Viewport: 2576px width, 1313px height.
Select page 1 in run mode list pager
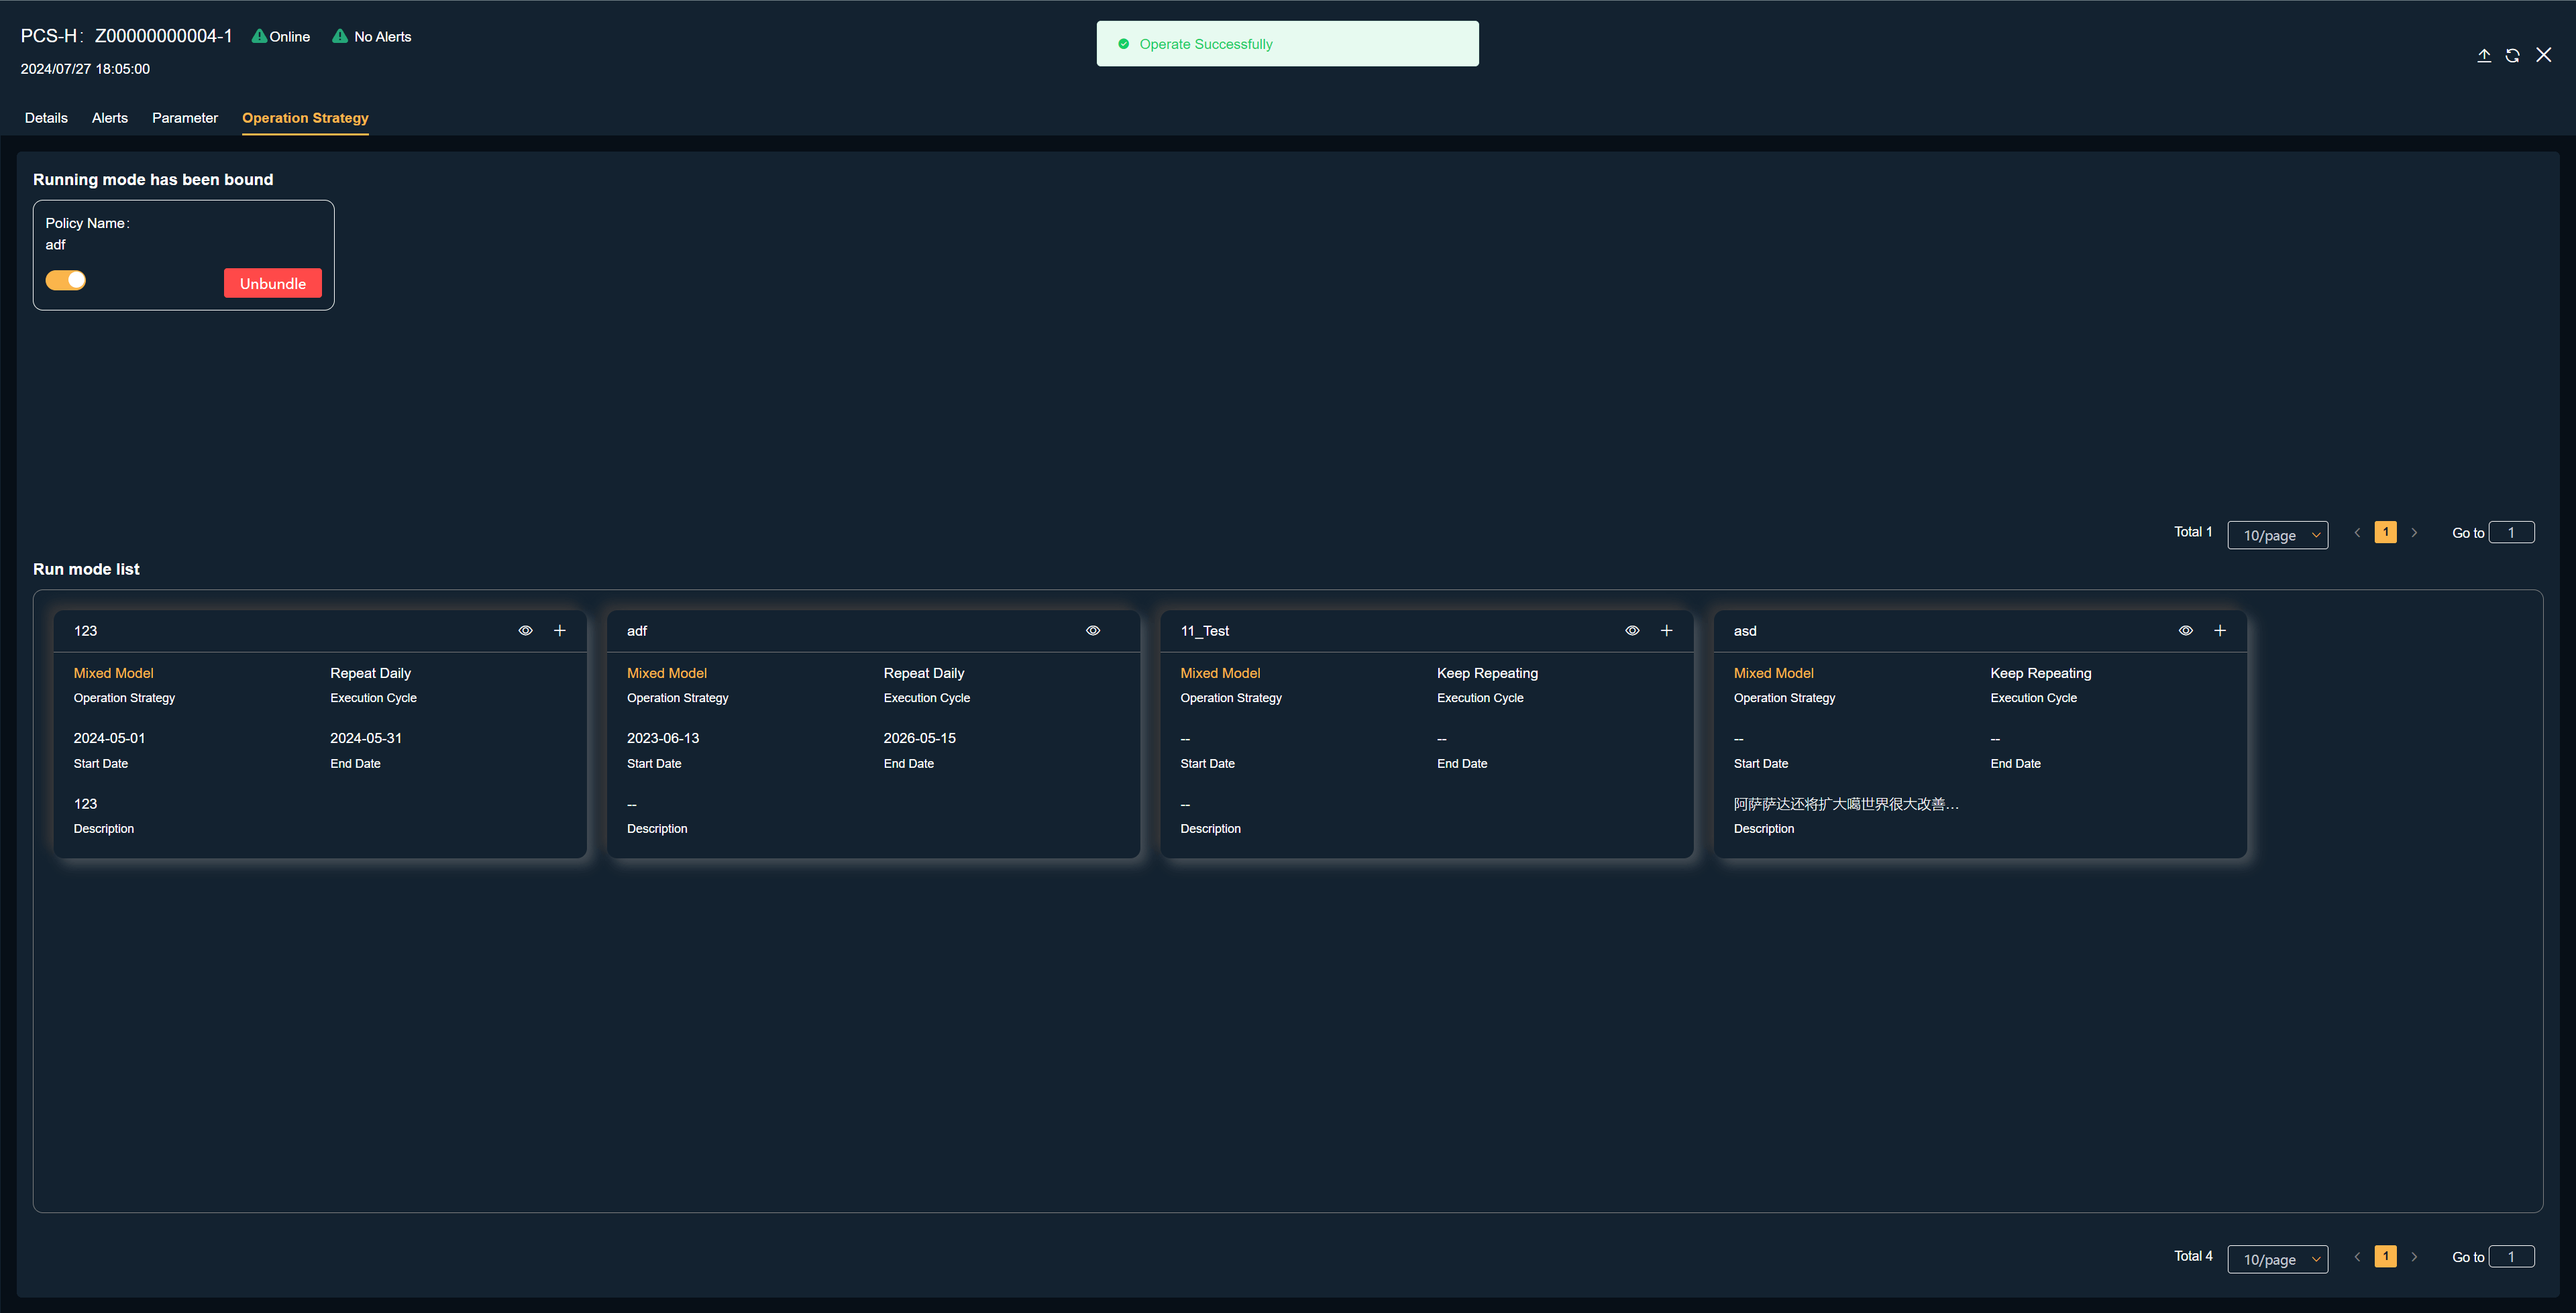point(2386,1256)
